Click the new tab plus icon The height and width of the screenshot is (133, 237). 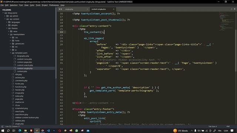coord(231,9)
